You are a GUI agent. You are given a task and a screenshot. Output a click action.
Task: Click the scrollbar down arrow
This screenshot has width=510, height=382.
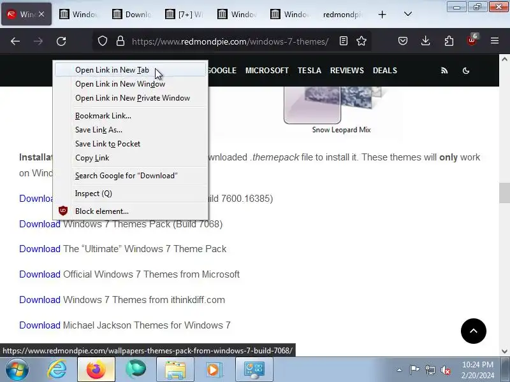(x=504, y=351)
